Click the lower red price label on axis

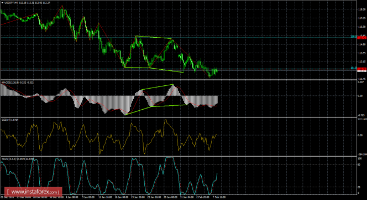(x=361, y=69)
